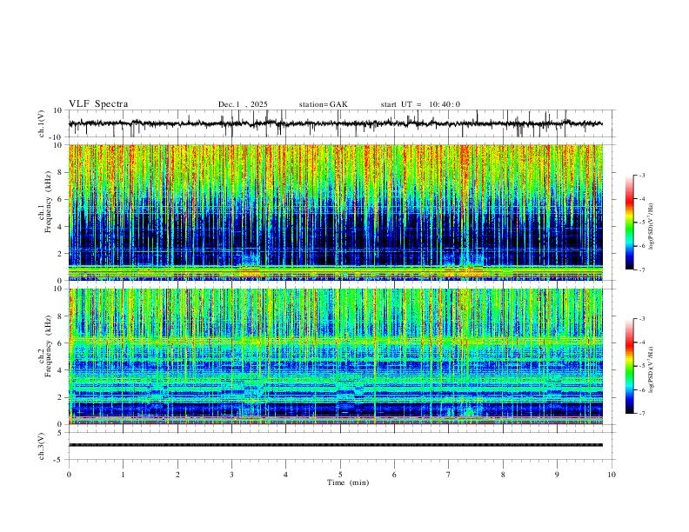Image resolution: width=689 pixels, height=532 pixels.
Task: Select the "Dec. 1 , 2025" date text
Action: 243,104
